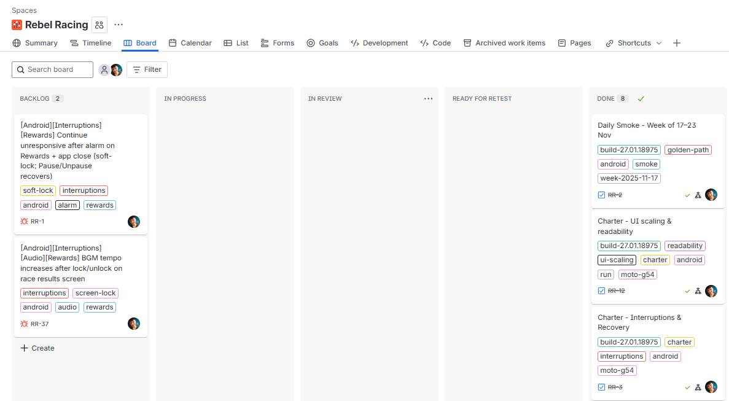This screenshot has width=729, height=401.
Task: Click the bug icon on RR-1 card
Action: (25, 222)
